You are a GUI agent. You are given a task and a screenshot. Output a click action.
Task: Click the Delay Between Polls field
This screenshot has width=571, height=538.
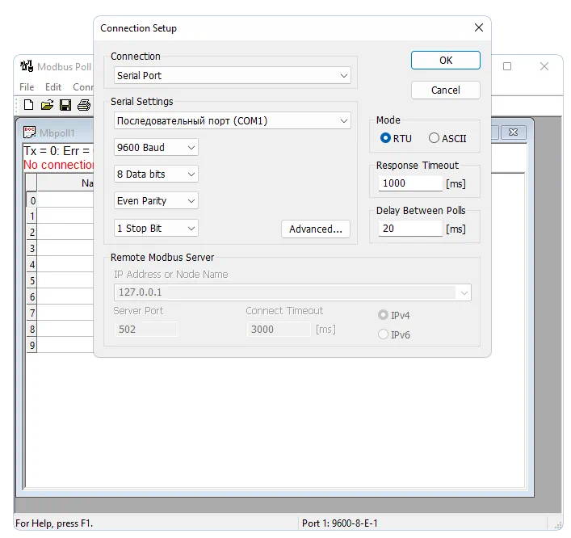pos(410,229)
